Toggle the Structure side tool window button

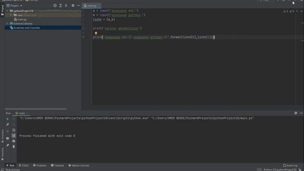[x=2, y=136]
